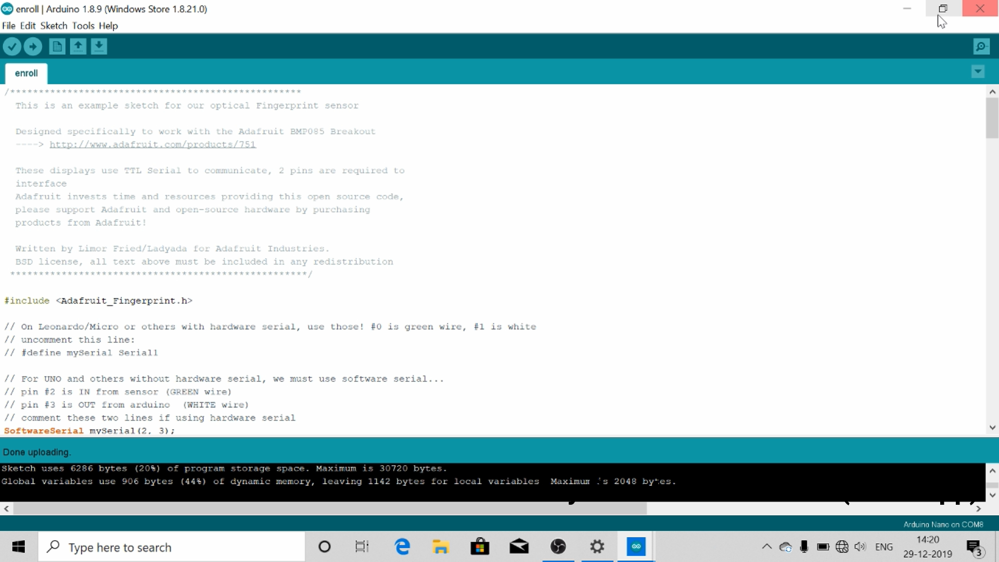999x562 pixels.
Task: Click the '// #define mySerial Serial1' comment line
Action: pos(81,353)
